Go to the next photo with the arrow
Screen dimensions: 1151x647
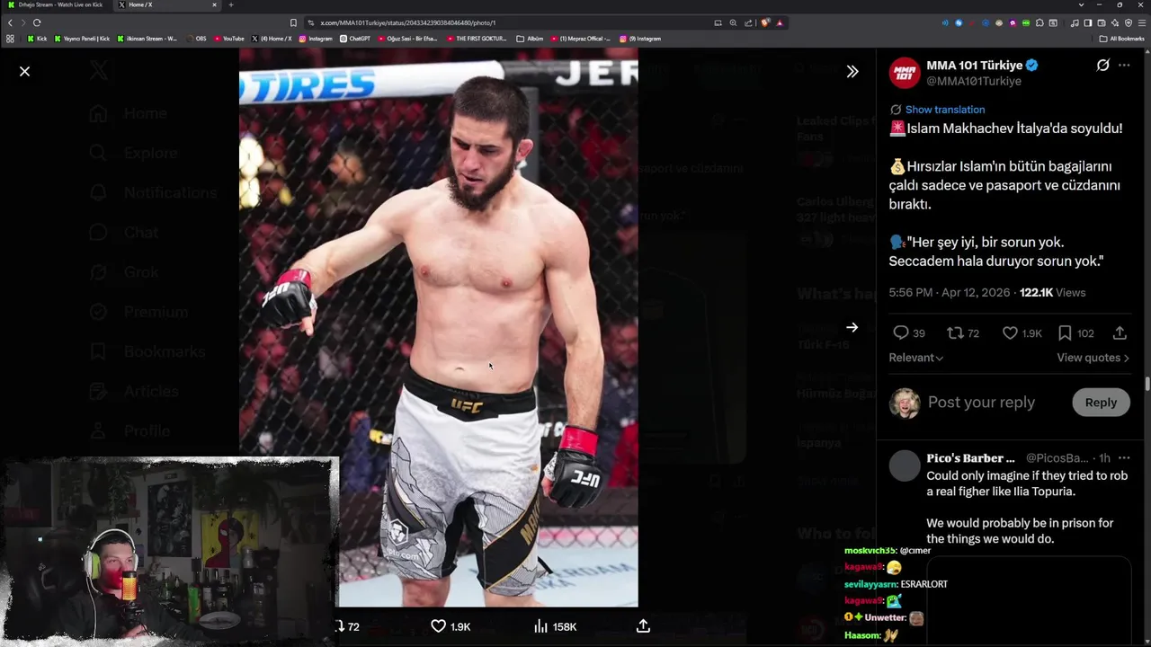pyautogui.click(x=852, y=328)
